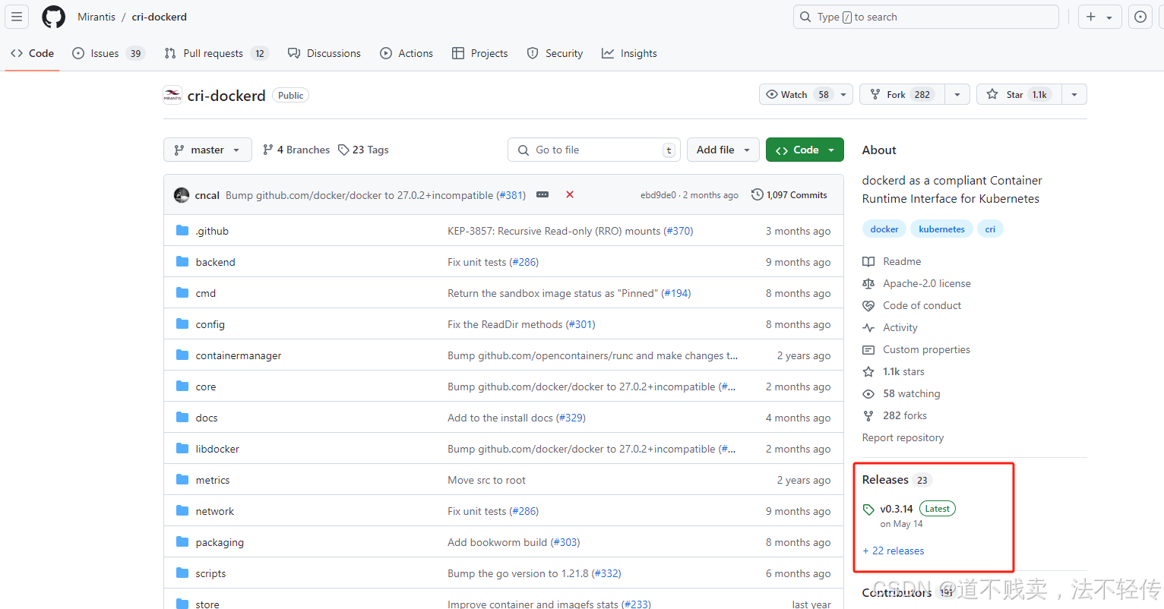The image size is (1164, 609).
Task: Open the packaging folder
Action: coord(220,542)
